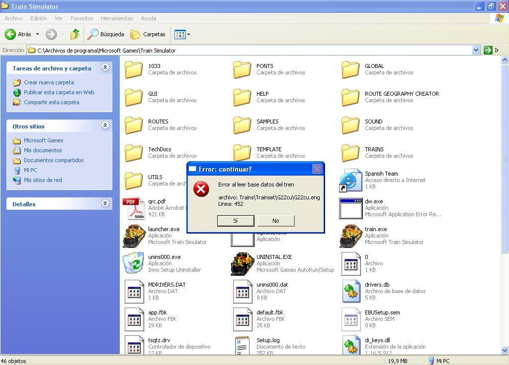
Task: Select the drivers.db database file icon
Action: (x=351, y=291)
